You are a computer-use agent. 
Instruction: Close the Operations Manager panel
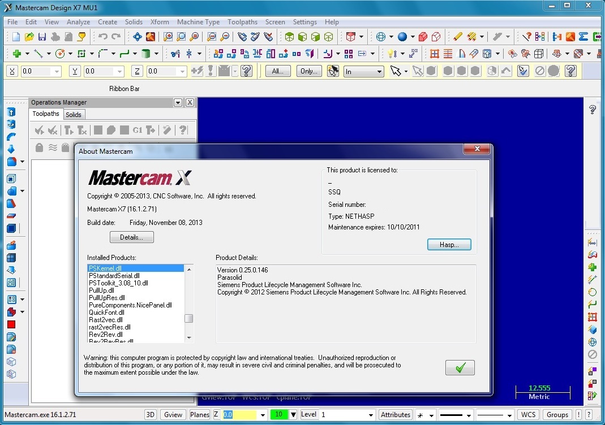tap(190, 102)
